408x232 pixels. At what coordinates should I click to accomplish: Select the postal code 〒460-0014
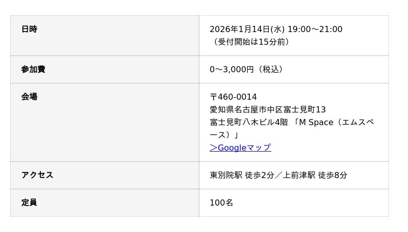coord(233,97)
